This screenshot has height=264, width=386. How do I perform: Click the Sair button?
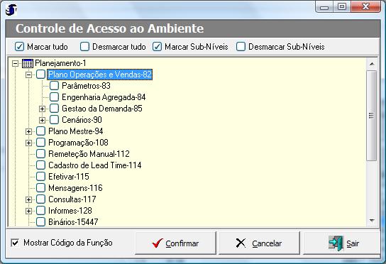coord(341,243)
